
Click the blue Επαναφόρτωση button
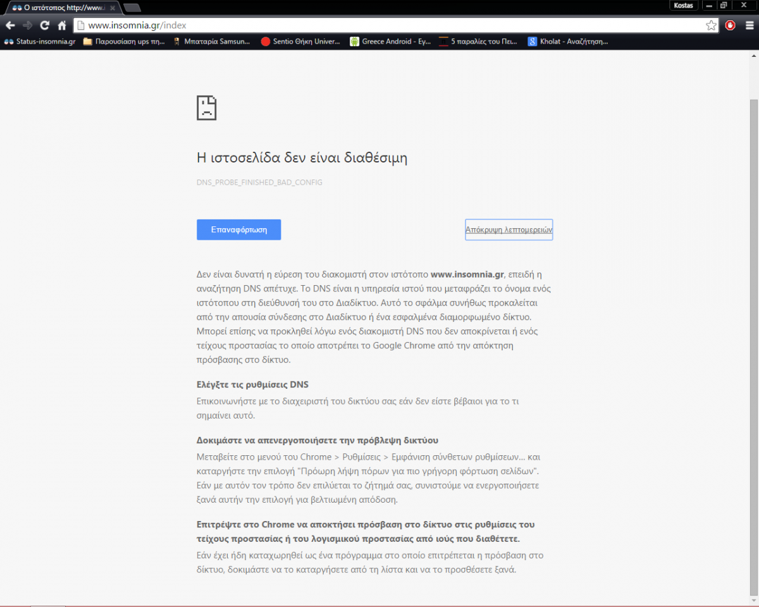pyautogui.click(x=238, y=230)
